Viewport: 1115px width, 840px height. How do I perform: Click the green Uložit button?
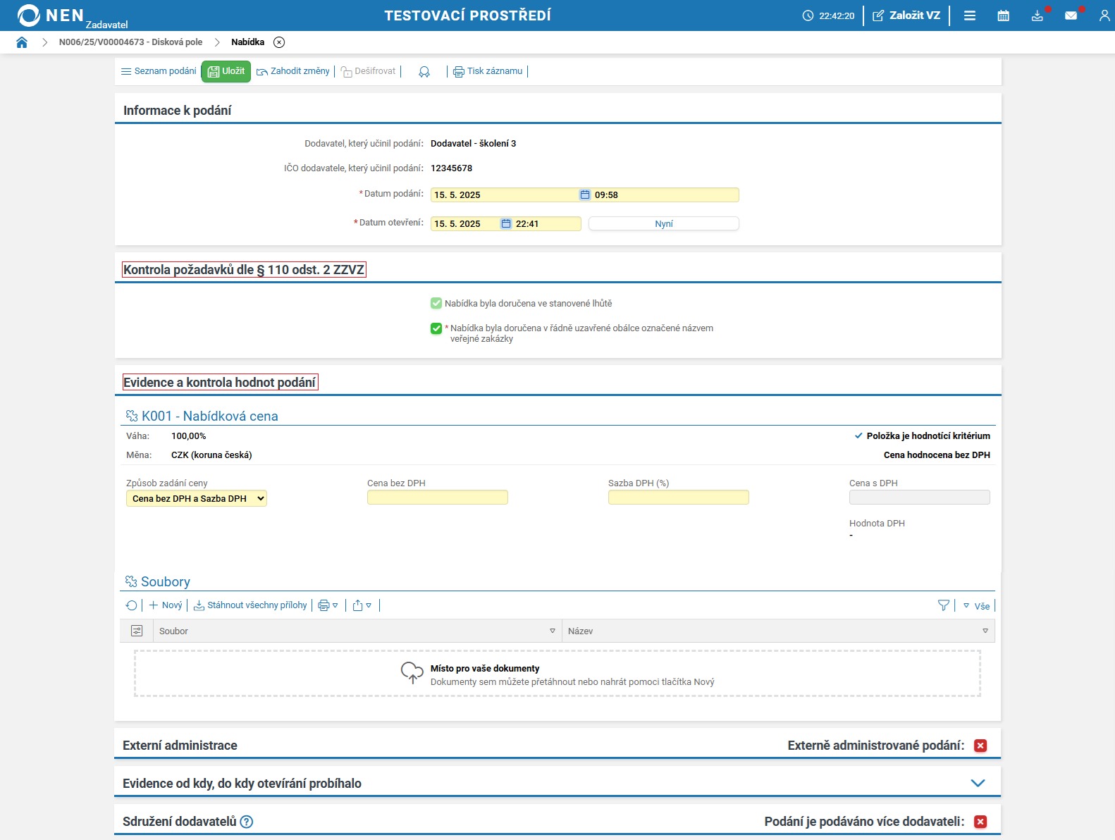click(x=226, y=71)
